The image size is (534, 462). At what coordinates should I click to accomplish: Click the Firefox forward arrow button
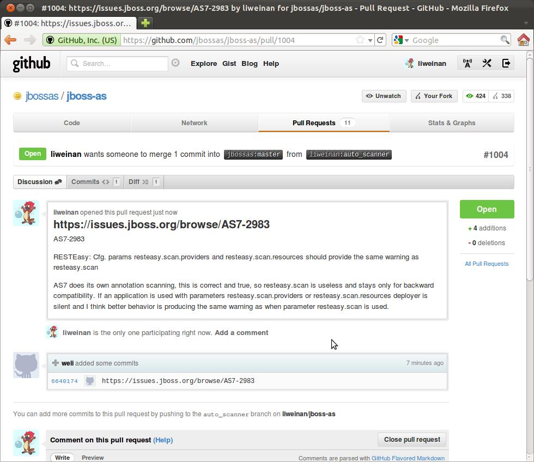pos(30,40)
